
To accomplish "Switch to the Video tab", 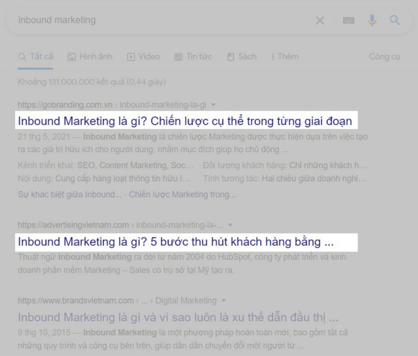I will (143, 57).
